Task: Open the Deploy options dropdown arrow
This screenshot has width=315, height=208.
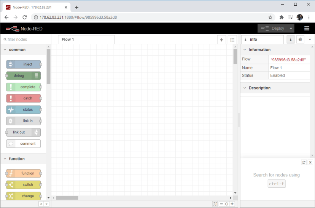Action: [x=291, y=29]
